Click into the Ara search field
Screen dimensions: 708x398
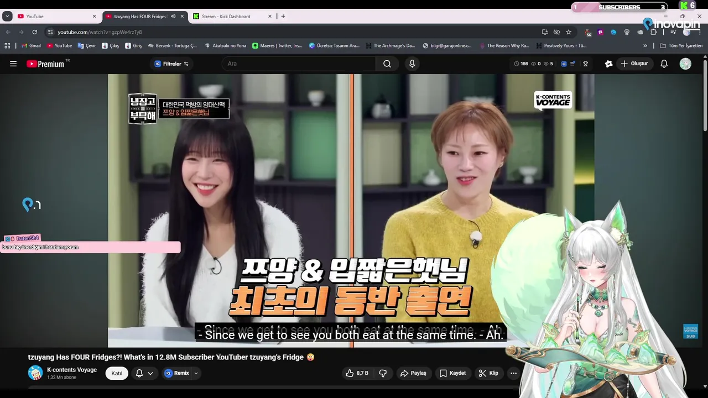tap(299, 64)
